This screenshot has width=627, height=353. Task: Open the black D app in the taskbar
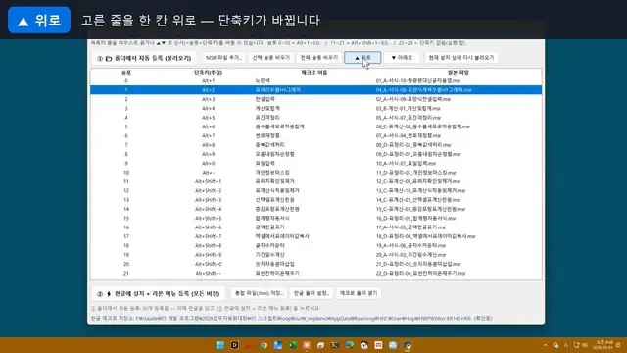click(x=235, y=345)
